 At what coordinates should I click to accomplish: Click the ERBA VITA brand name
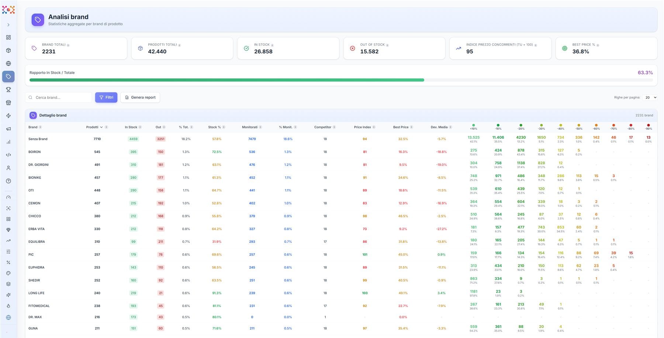point(37,229)
